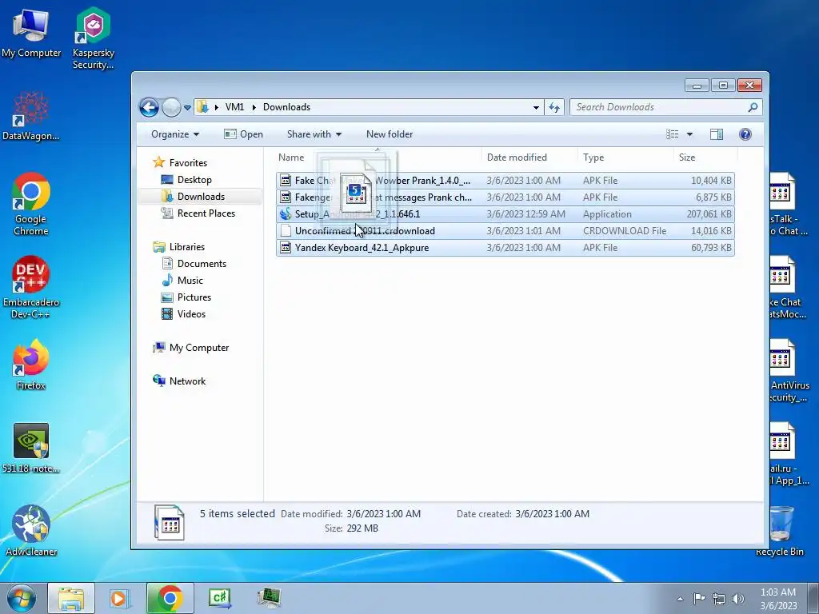Open AdwCleaner desktop icon
Image resolution: width=819 pixels, height=614 pixels.
[x=31, y=531]
